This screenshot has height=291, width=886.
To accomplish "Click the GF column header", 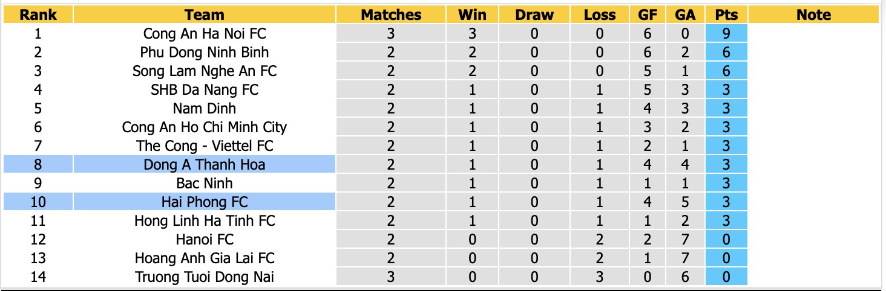I will (648, 14).
